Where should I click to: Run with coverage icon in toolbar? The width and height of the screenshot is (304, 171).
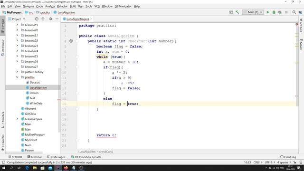tap(280, 12)
